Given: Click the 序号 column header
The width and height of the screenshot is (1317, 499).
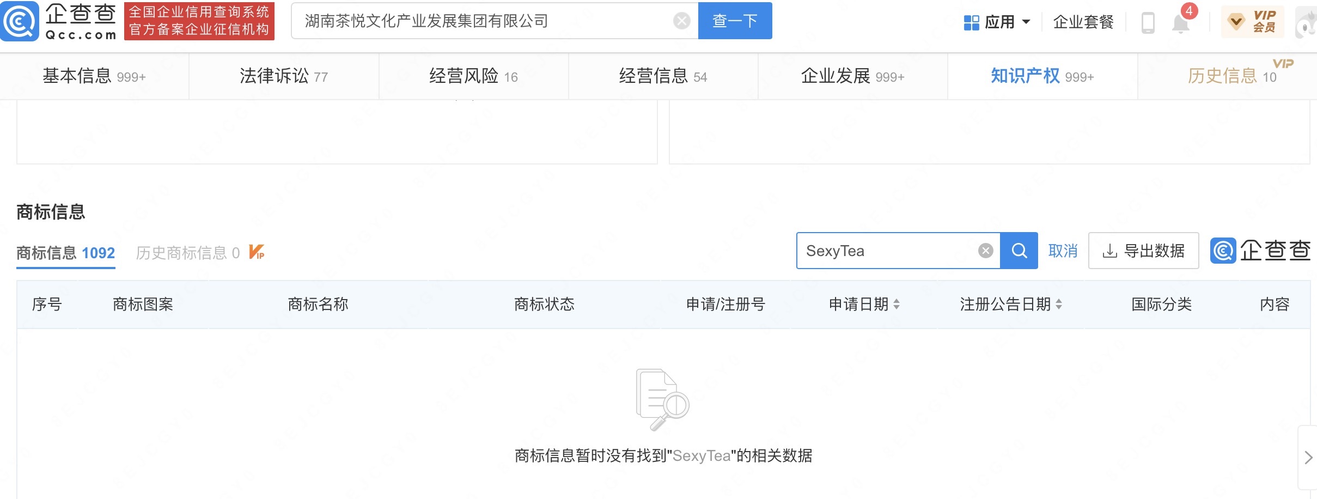Looking at the screenshot, I should tap(47, 304).
